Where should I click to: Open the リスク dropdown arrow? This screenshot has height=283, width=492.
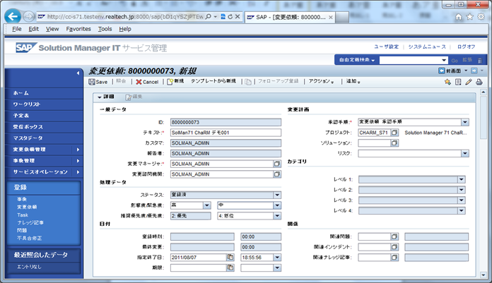465,153
